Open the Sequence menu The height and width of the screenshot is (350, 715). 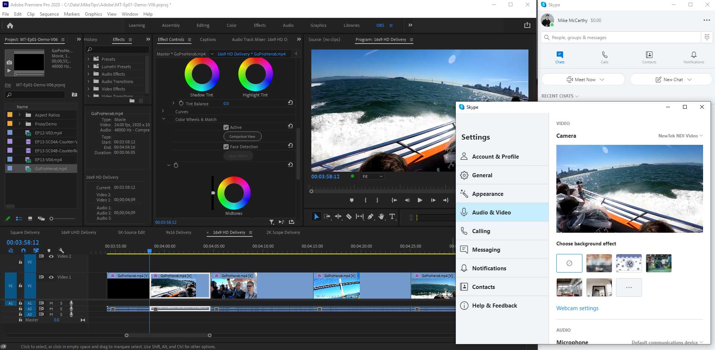49,14
